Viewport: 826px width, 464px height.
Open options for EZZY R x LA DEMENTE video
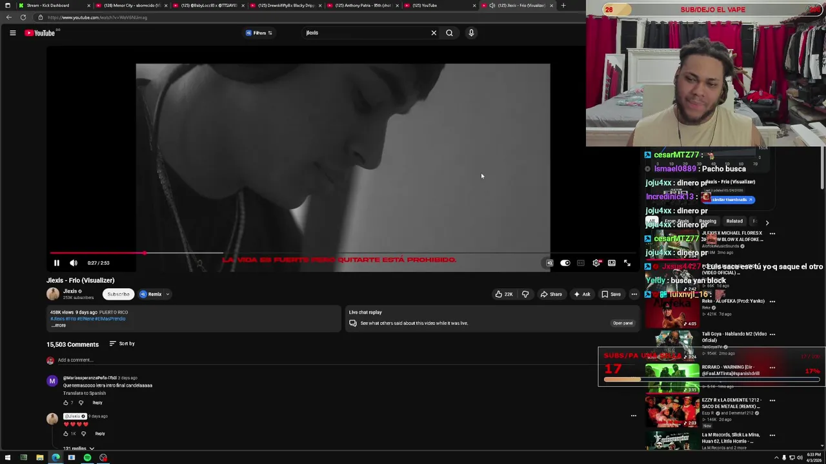pyautogui.click(x=772, y=400)
